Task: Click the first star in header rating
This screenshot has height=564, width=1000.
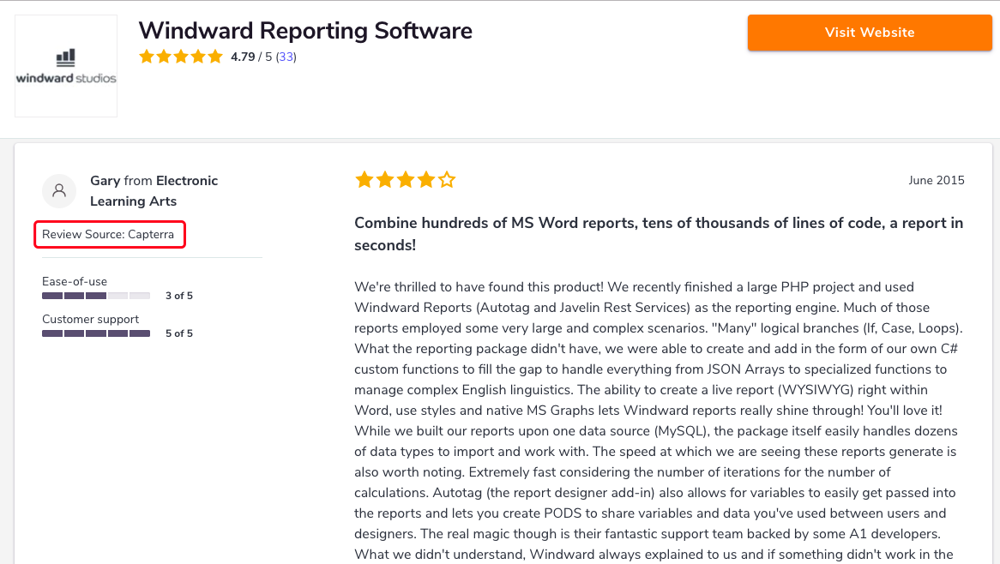Action: click(x=147, y=57)
